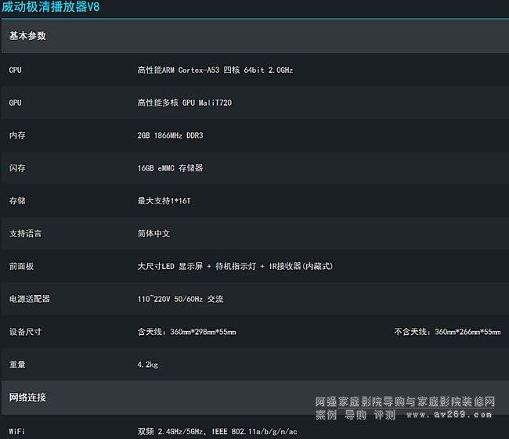Select the 基本参数 section header
This screenshot has width=509, height=439.
pyautogui.click(x=27, y=36)
